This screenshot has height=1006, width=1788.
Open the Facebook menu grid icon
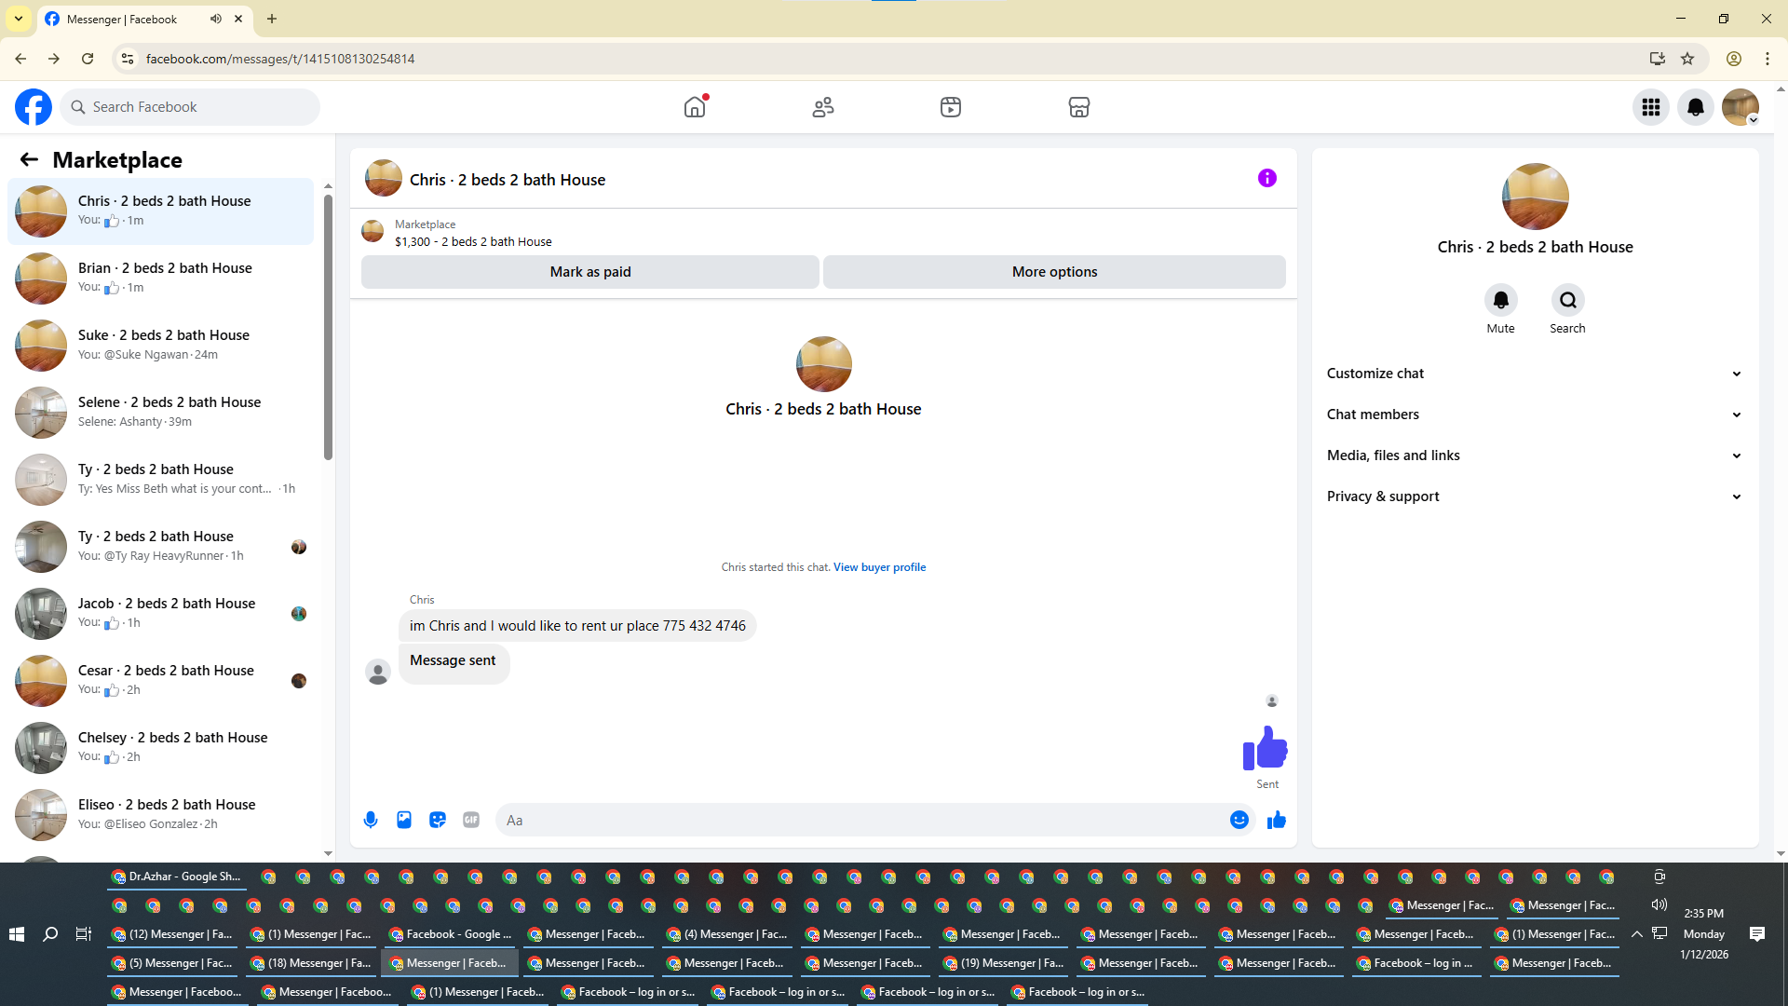point(1650,107)
